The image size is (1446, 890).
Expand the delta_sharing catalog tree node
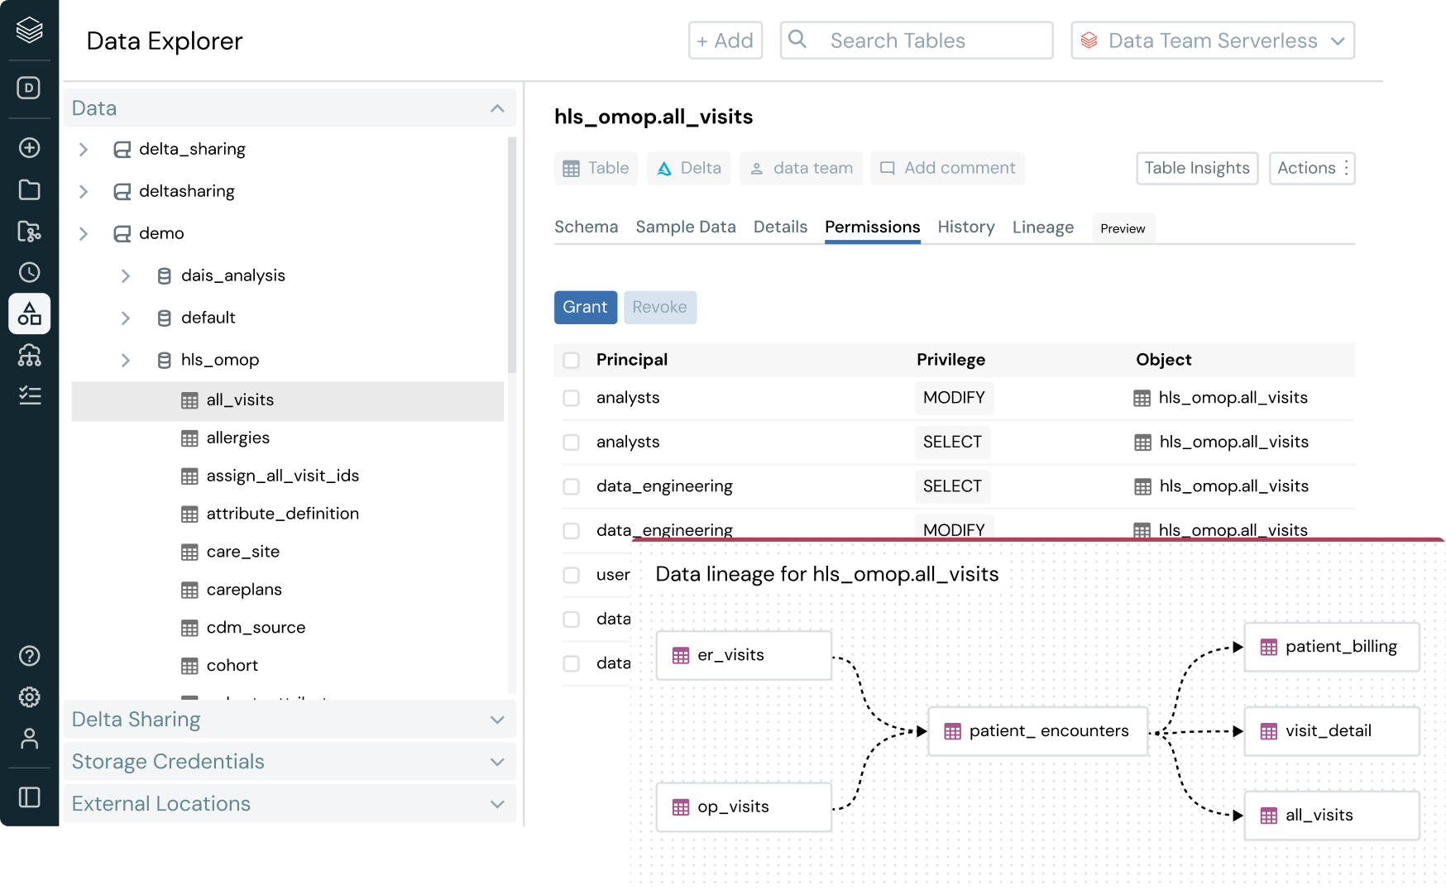84,149
